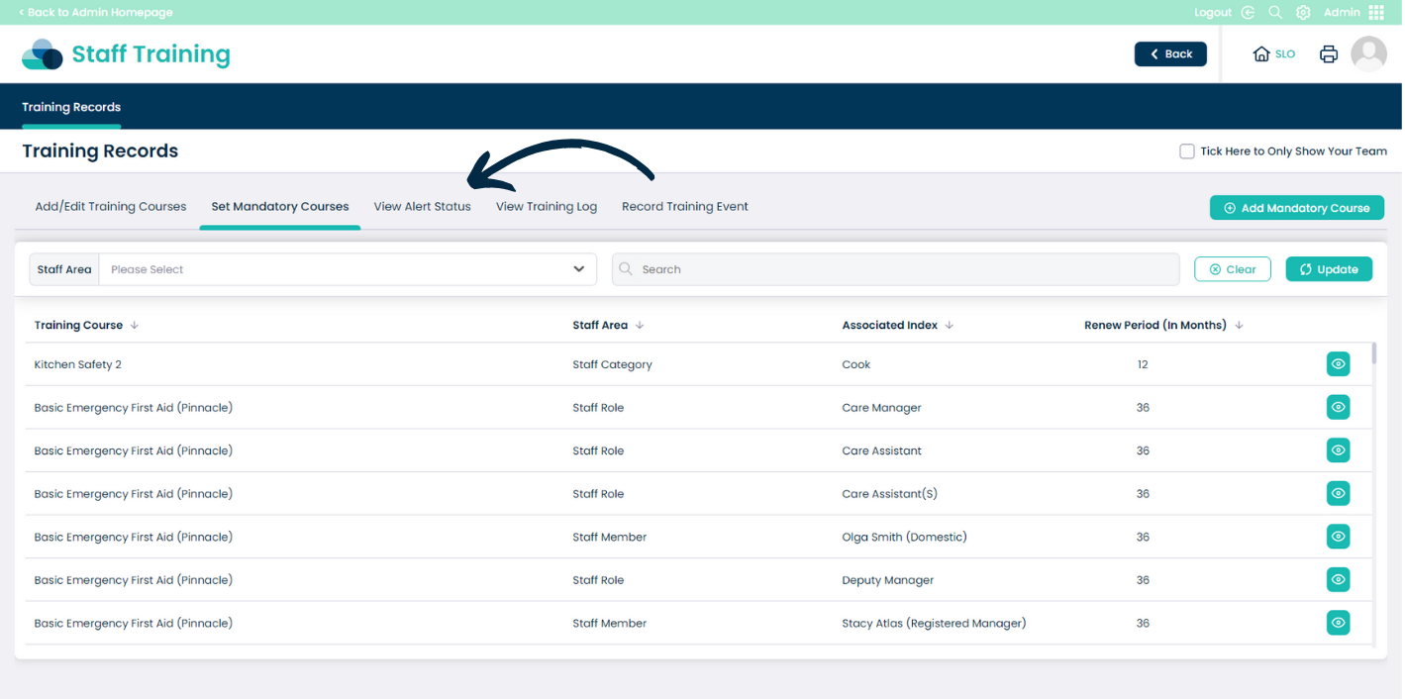Open the Staff Area dropdown
This screenshot has width=1405, height=699.
click(348, 269)
